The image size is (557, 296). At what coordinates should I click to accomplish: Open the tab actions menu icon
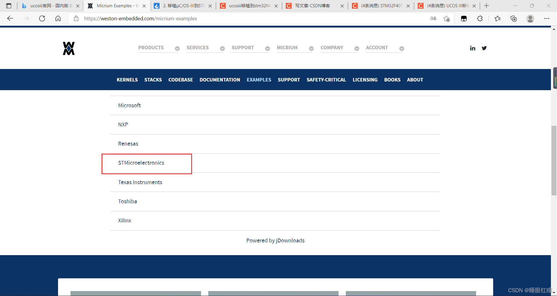click(x=9, y=6)
